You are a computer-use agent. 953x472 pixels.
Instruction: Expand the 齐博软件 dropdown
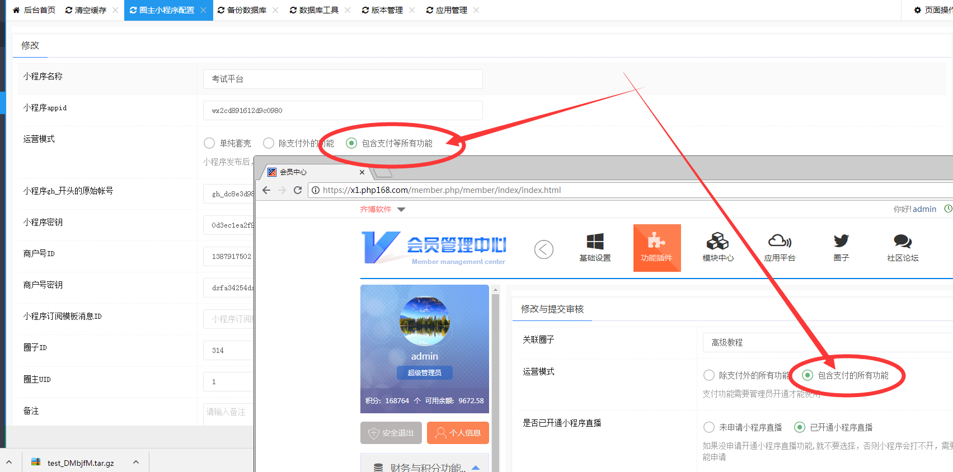point(401,210)
